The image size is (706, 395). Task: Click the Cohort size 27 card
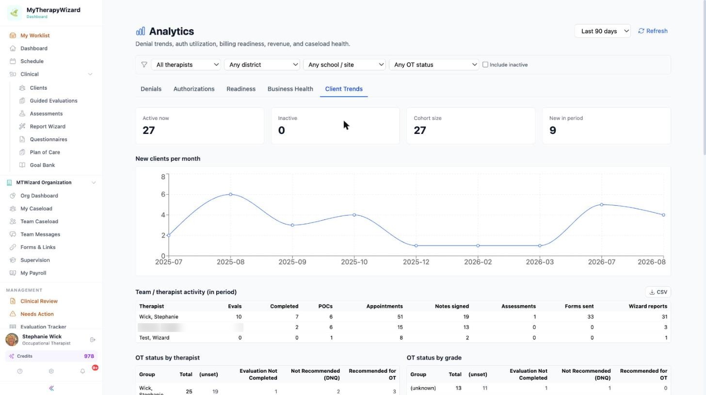tap(471, 126)
